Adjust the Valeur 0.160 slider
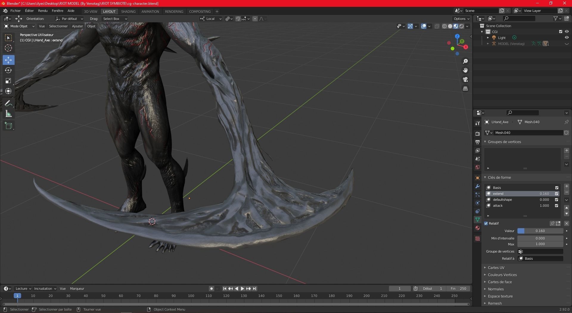572x313 pixels. click(x=540, y=231)
